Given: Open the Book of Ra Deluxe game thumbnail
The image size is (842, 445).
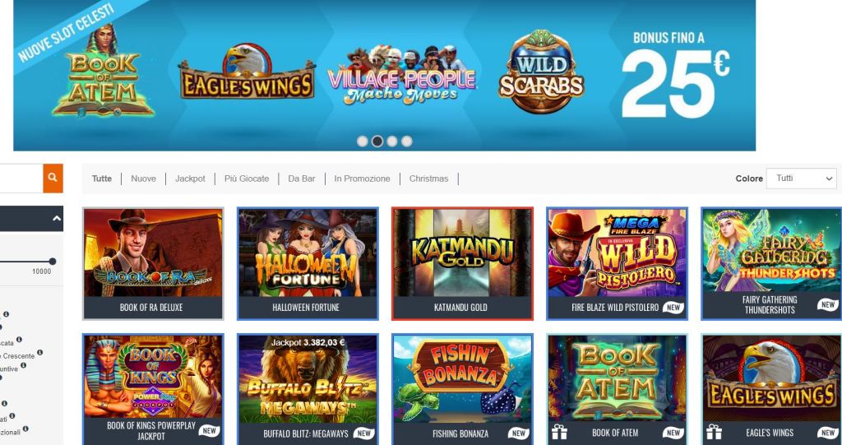Looking at the screenshot, I should [153, 263].
